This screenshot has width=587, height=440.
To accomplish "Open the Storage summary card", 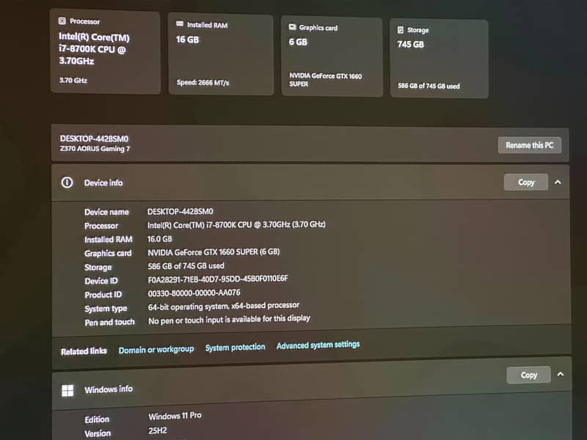I will click(439, 59).
